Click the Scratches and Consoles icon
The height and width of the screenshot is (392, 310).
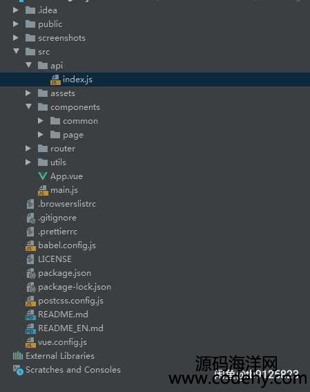coord(18,370)
